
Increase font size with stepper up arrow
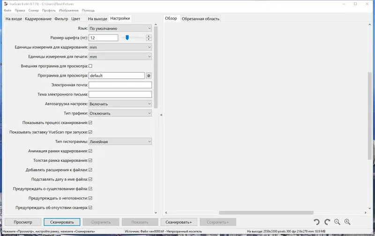(149, 36)
